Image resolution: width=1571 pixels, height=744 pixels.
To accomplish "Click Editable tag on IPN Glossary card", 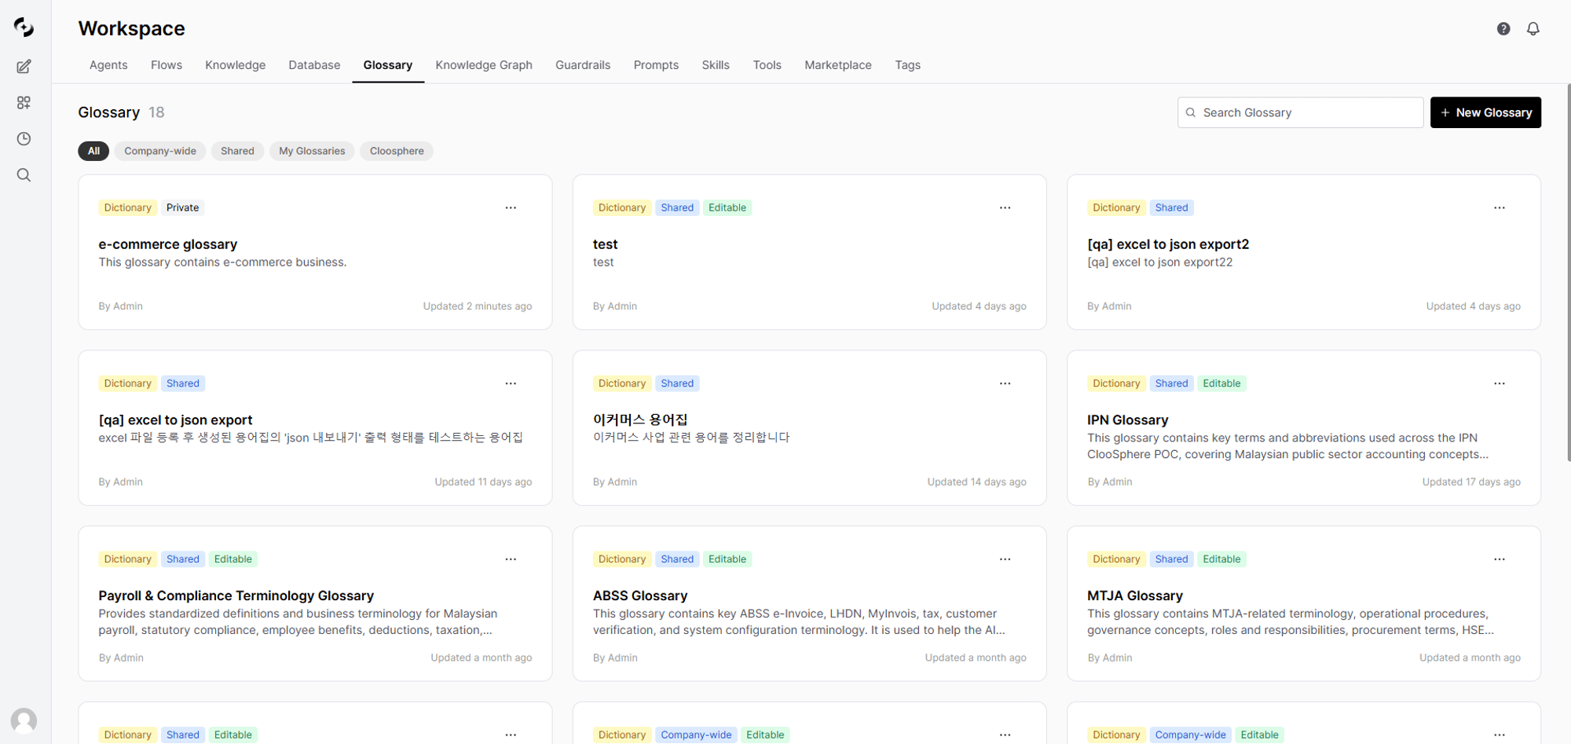I will click(1221, 383).
